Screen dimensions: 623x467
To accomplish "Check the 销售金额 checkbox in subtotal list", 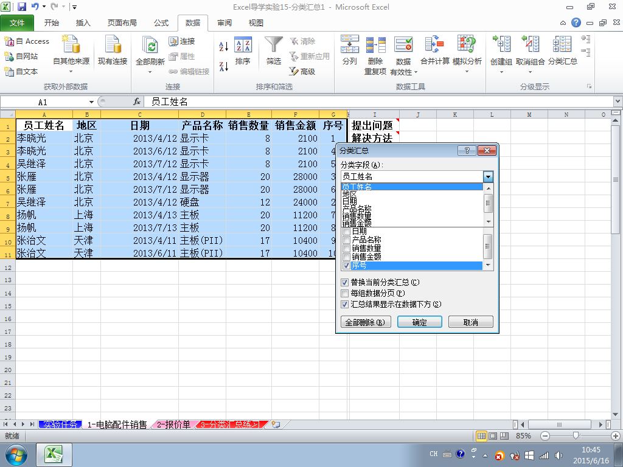I will click(346, 257).
